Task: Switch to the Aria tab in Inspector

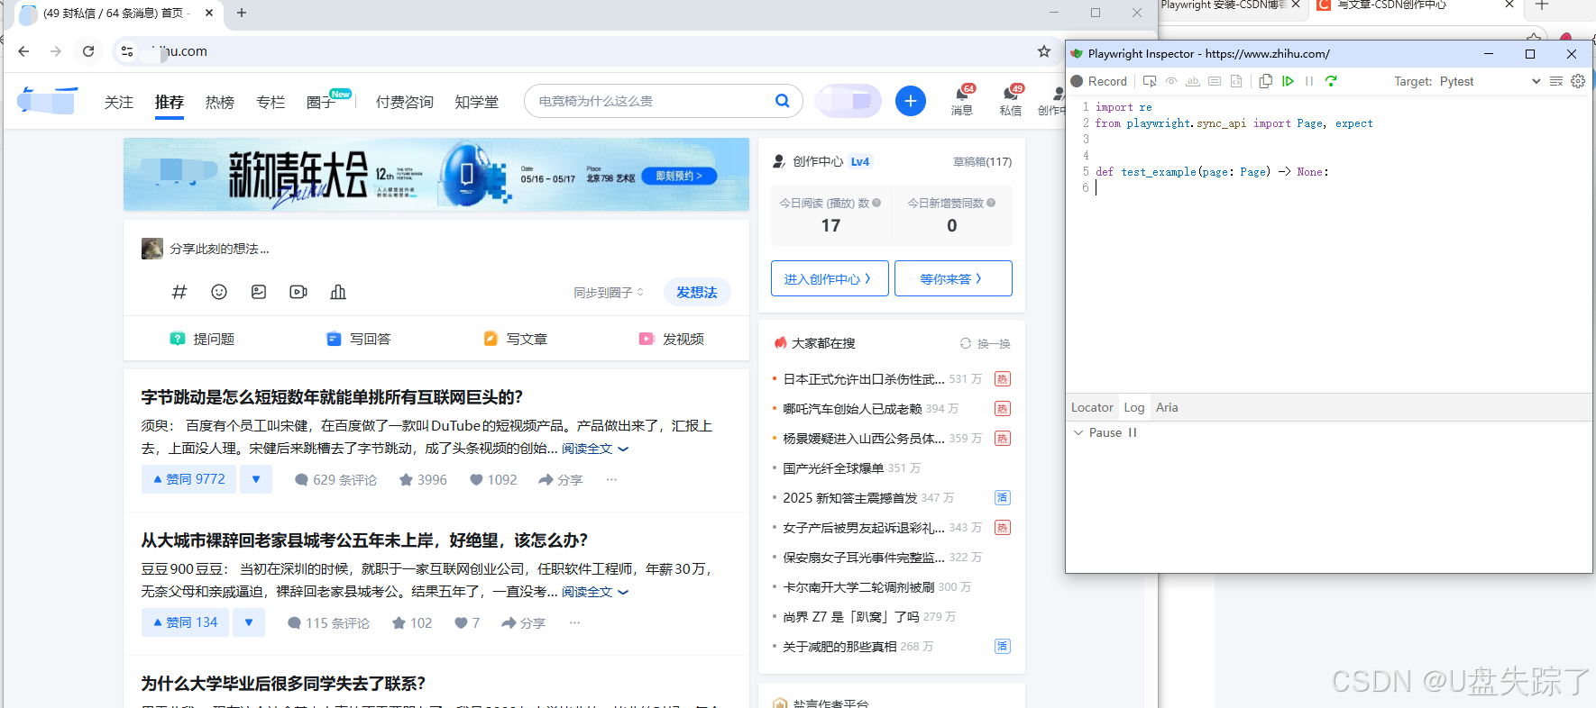Action: tap(1167, 407)
